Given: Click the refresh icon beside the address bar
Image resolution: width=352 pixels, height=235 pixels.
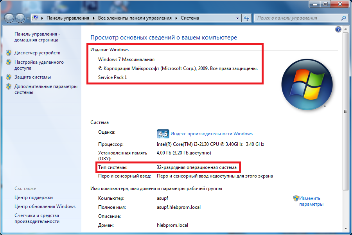Looking at the screenshot, I should (x=246, y=18).
